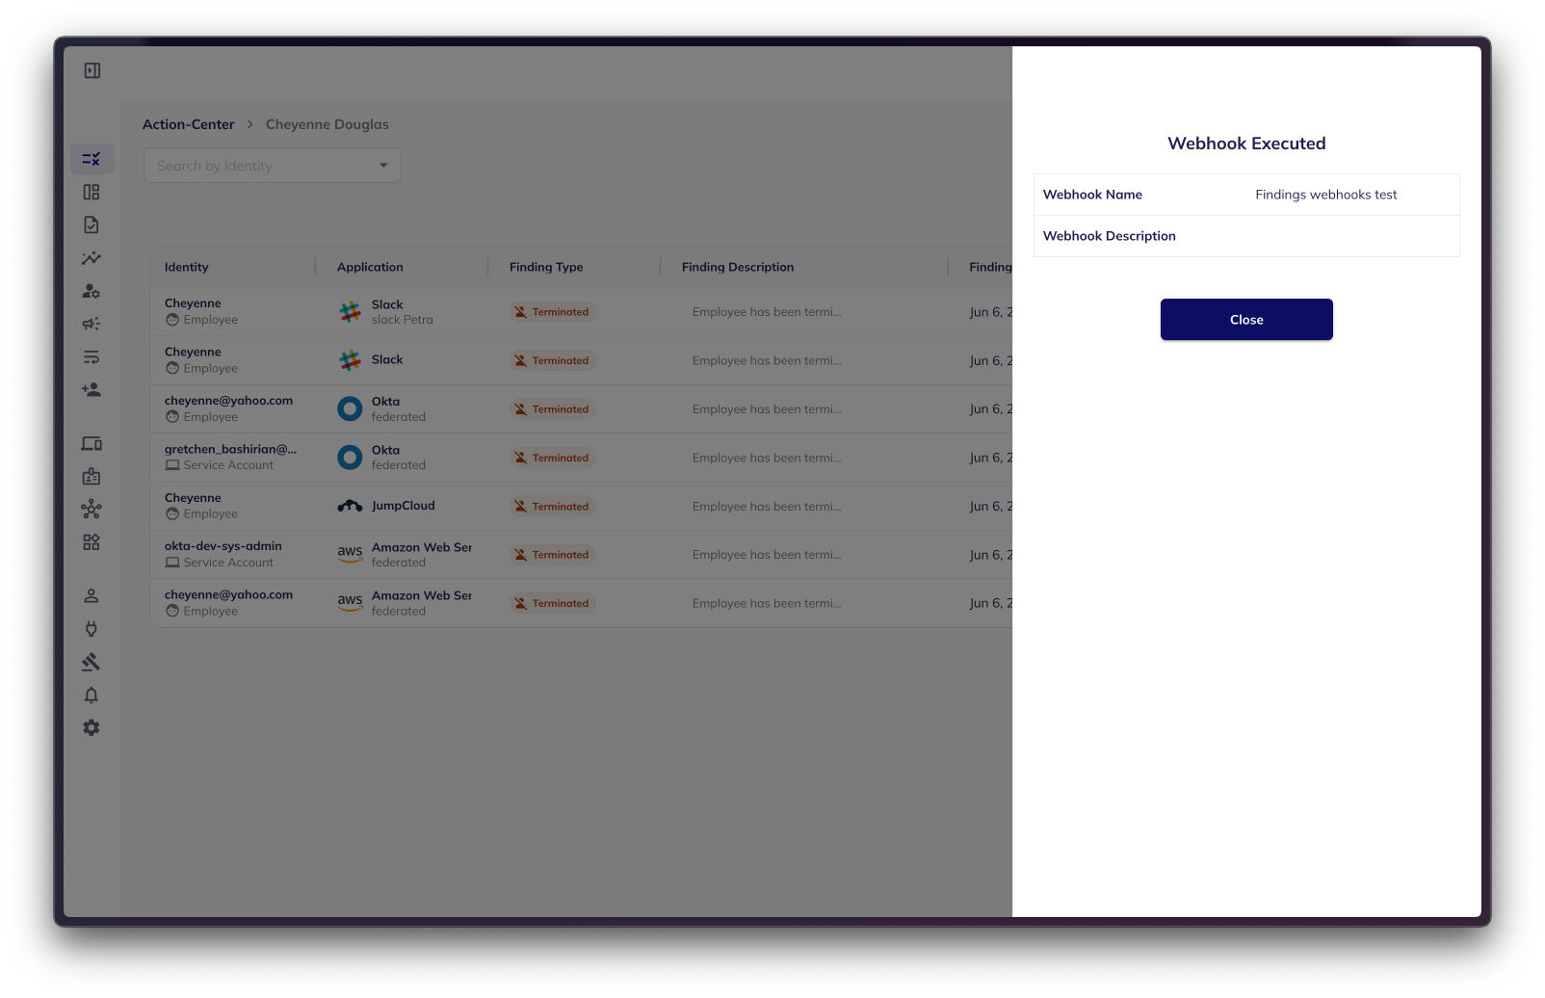This screenshot has height=998, width=1545.
Task: Sort by Application column header
Action: (370, 267)
